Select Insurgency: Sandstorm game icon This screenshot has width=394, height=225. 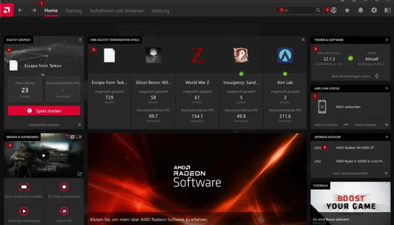coord(241,55)
